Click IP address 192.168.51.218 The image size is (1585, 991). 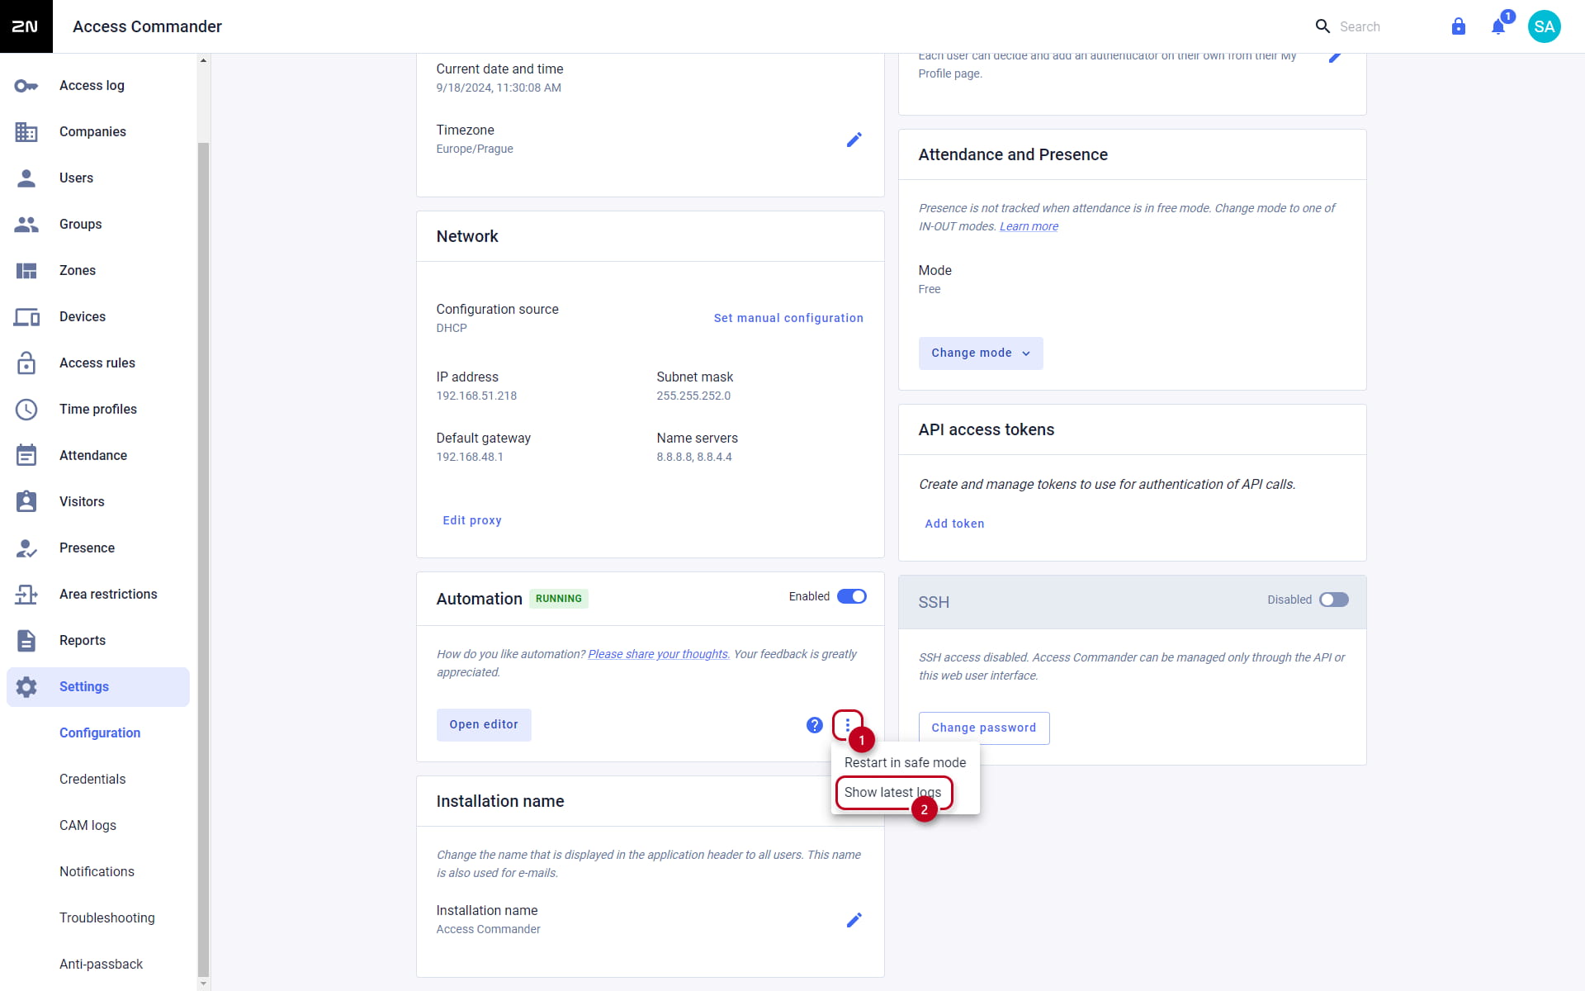click(476, 396)
